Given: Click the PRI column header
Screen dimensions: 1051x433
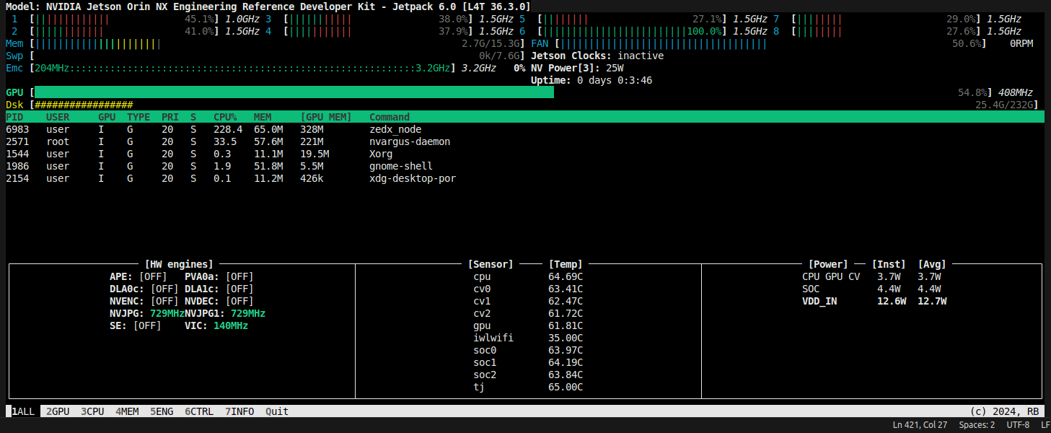Looking at the screenshot, I should [170, 117].
